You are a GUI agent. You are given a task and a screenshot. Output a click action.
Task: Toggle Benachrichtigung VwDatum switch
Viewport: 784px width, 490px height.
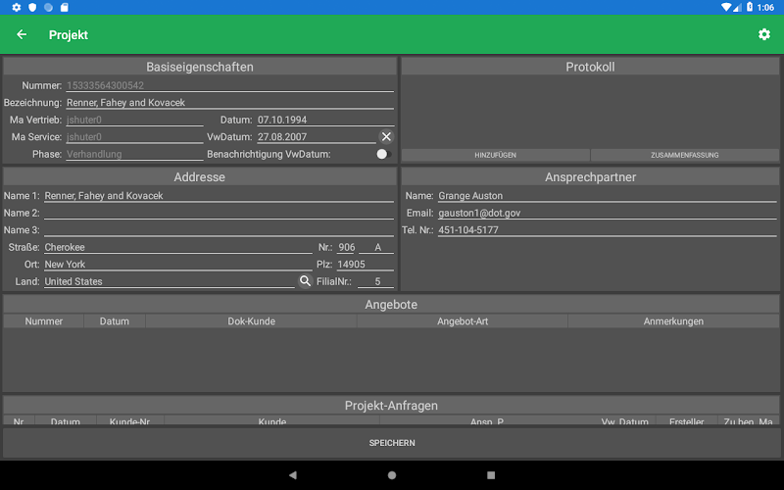pyautogui.click(x=383, y=154)
